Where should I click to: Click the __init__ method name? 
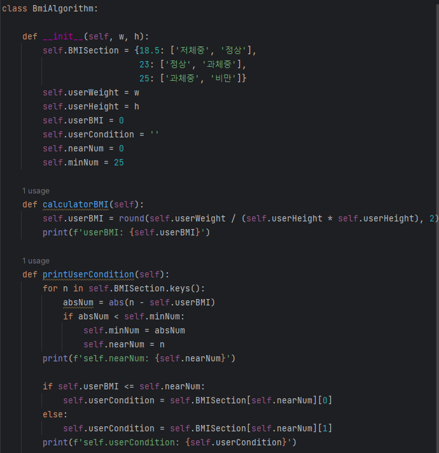click(x=63, y=36)
